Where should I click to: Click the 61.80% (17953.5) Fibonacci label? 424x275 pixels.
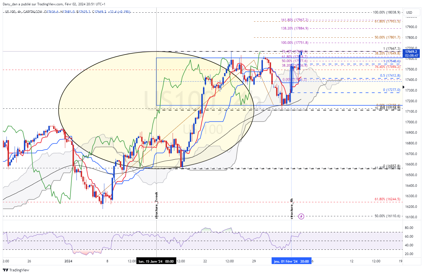click(387, 21)
